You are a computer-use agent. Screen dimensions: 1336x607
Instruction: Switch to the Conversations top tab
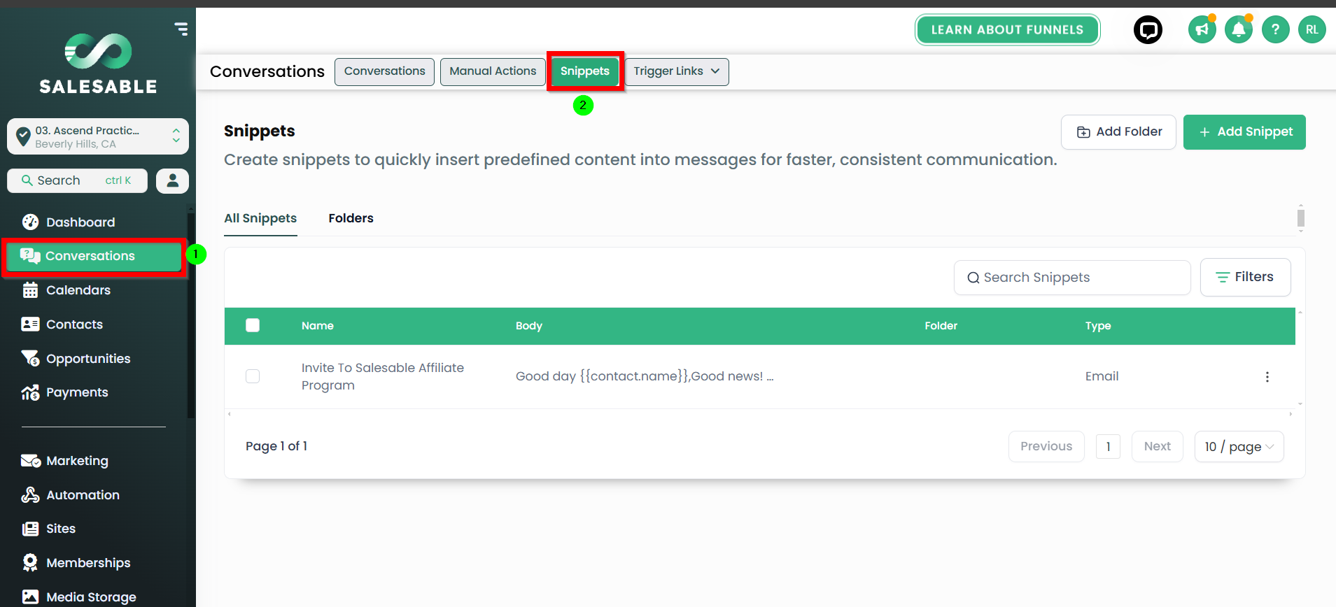384,71
